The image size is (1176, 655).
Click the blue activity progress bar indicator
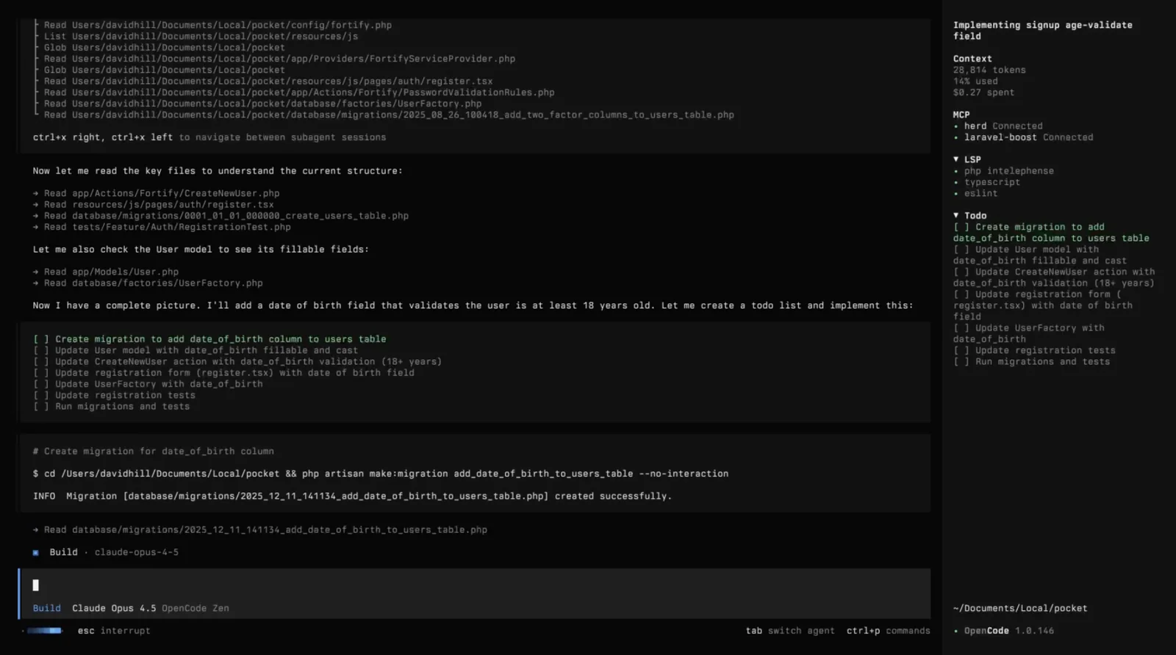pyautogui.click(x=44, y=631)
